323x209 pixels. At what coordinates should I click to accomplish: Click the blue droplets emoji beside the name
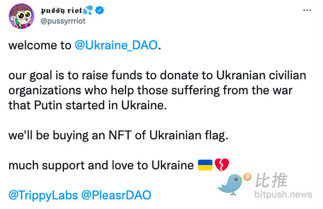point(88,10)
